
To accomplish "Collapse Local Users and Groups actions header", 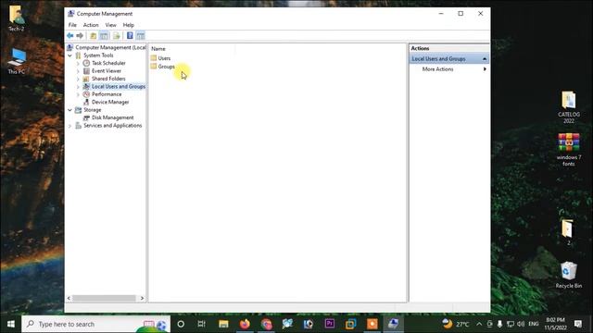I will 485,59.
